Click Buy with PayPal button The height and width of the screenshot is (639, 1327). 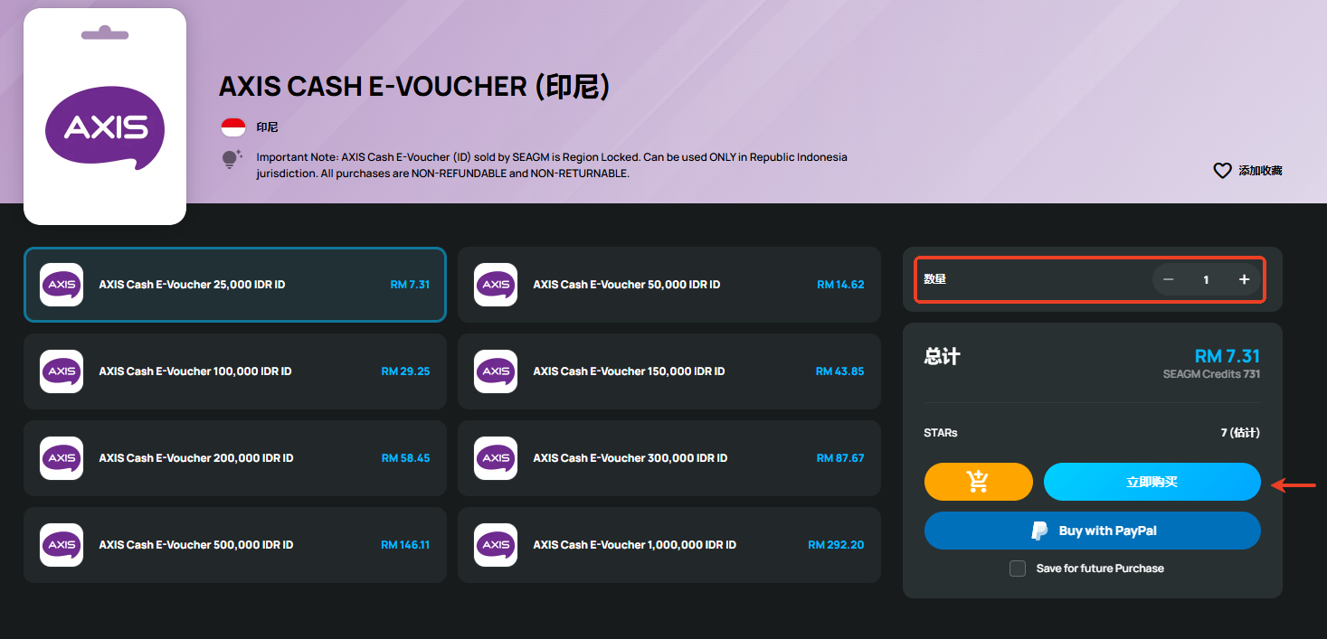pyautogui.click(x=1092, y=531)
